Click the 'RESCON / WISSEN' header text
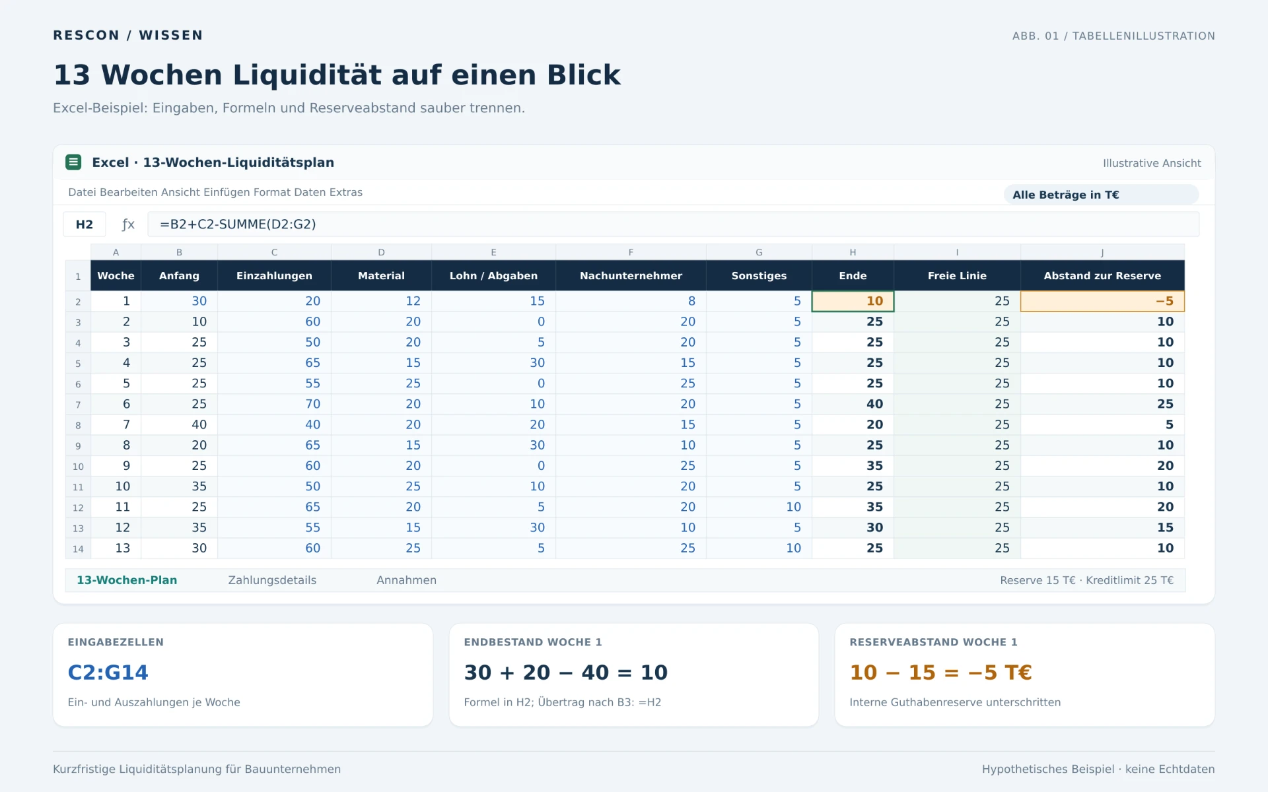Screen dimensions: 1268x792 128,35
